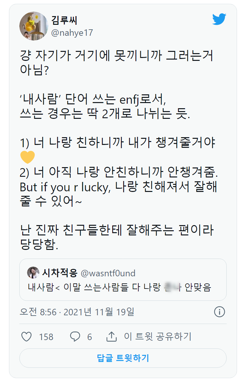
Task: Click the 김루씨 display name
Action: (64, 20)
